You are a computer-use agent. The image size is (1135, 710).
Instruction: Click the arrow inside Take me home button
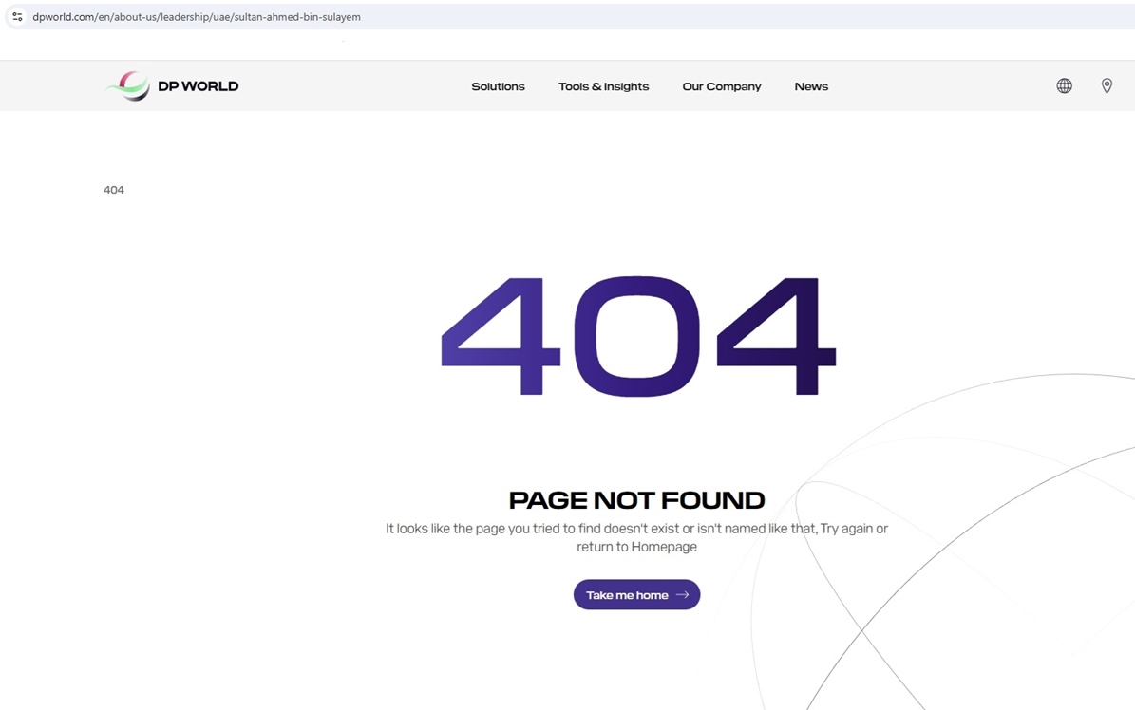(x=682, y=595)
